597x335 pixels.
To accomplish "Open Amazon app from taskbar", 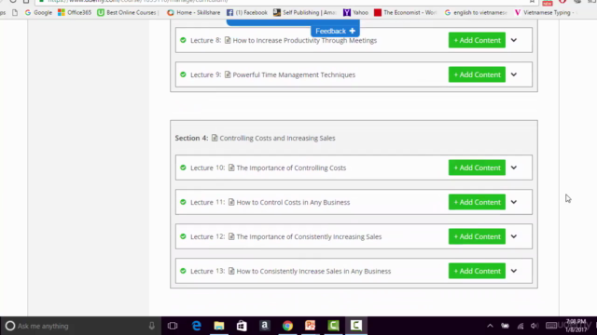I will [265, 326].
